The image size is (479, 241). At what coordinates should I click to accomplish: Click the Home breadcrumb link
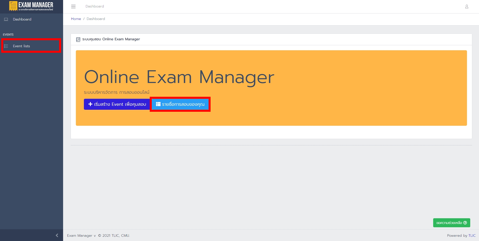coord(76,19)
